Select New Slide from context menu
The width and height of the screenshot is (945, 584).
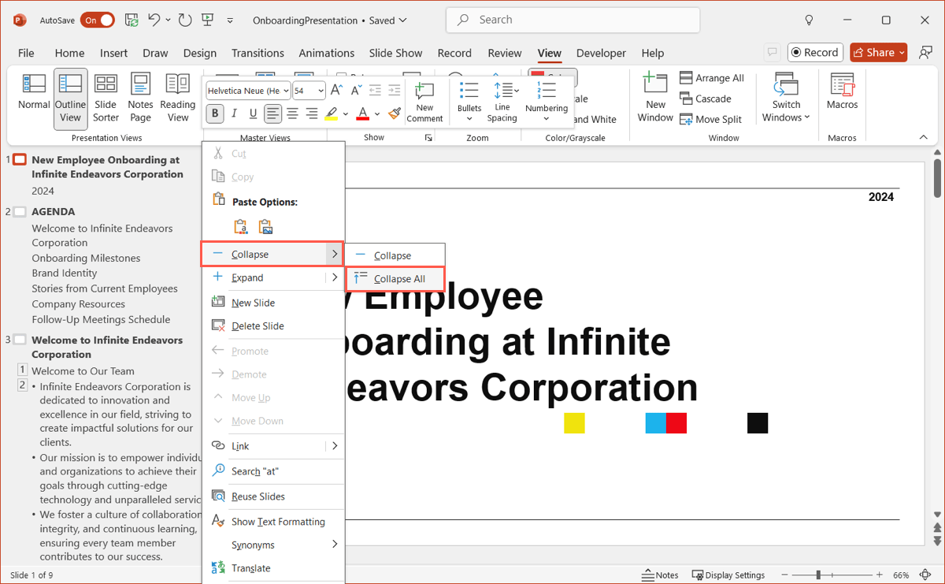[272, 303]
